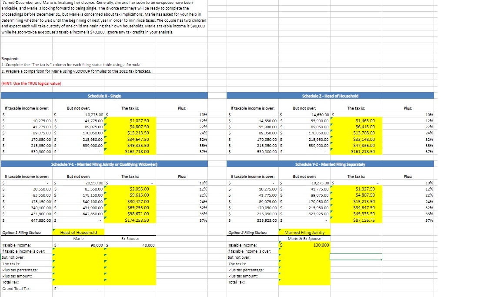The image size is (501, 297).
Task: Click Marie's yellow 'Plus tax percentage' input cell
Action: pos(78,270)
